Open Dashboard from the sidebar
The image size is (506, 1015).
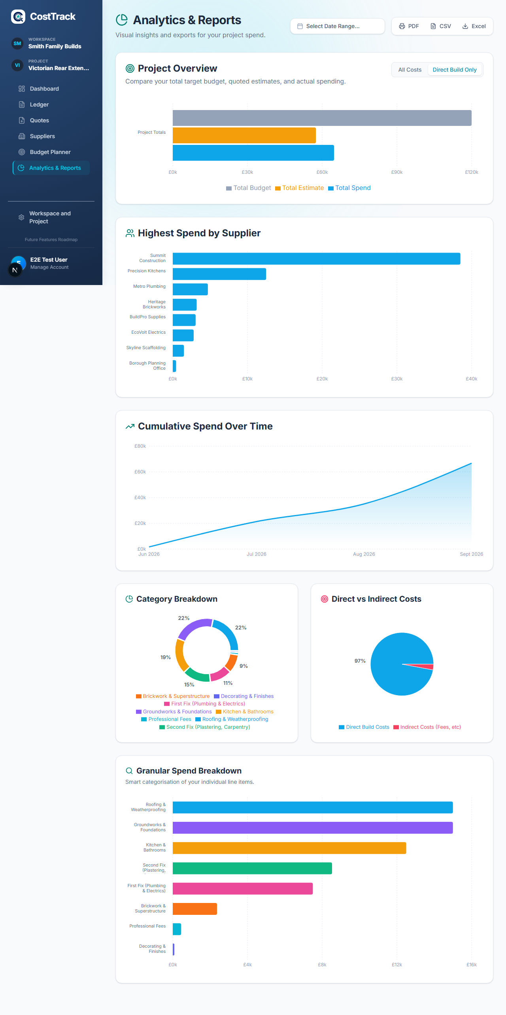(x=51, y=89)
